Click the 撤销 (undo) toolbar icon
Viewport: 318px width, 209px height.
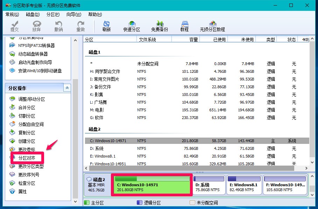click(x=59, y=26)
